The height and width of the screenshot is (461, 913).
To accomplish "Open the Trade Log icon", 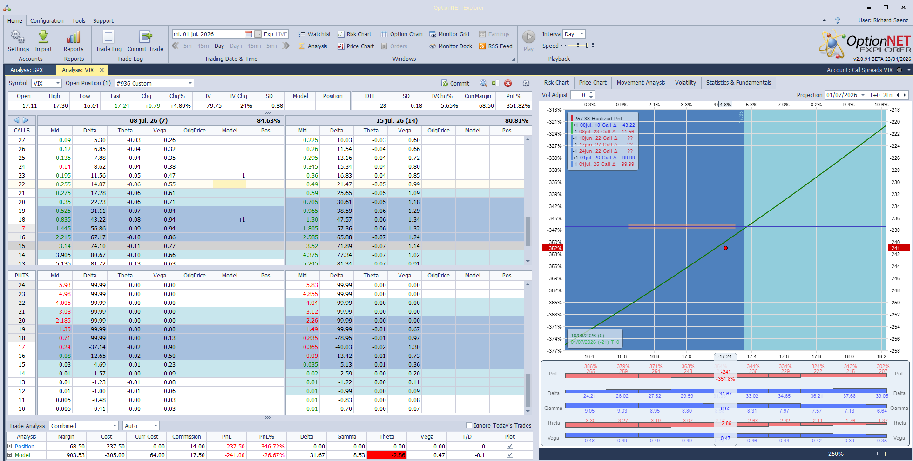I will pyautogui.click(x=108, y=37).
